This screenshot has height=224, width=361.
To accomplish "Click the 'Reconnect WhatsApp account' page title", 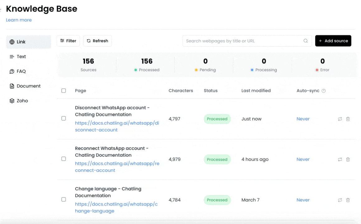I will tap(112, 152).
